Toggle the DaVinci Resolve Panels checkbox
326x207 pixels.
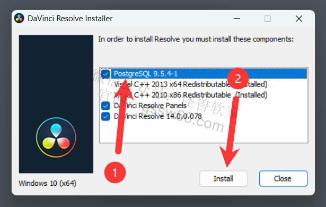pyautogui.click(x=105, y=106)
